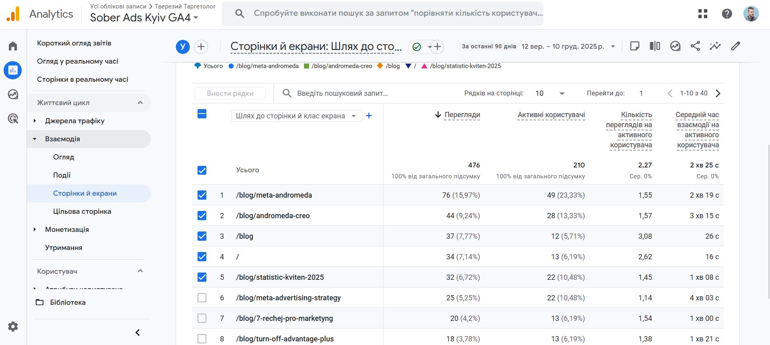Open Огляд у реальному часі
Screen dimensions: 770x345
tap(78, 61)
